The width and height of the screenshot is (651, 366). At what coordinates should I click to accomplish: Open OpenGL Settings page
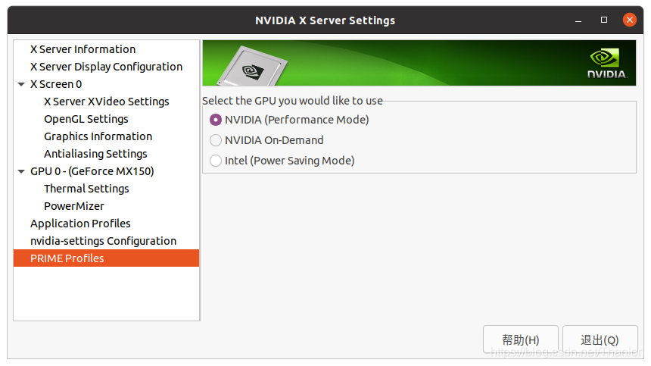(86, 119)
